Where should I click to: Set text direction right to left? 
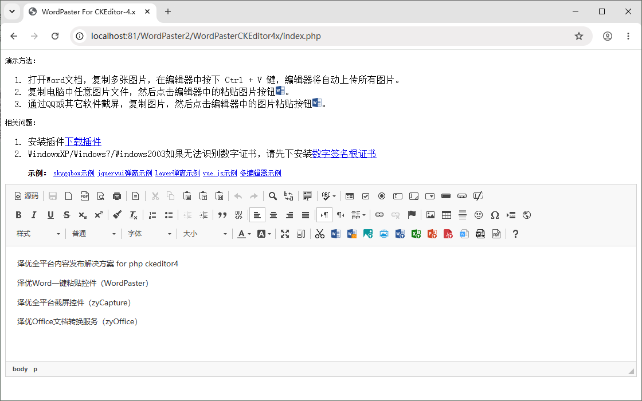(x=340, y=215)
